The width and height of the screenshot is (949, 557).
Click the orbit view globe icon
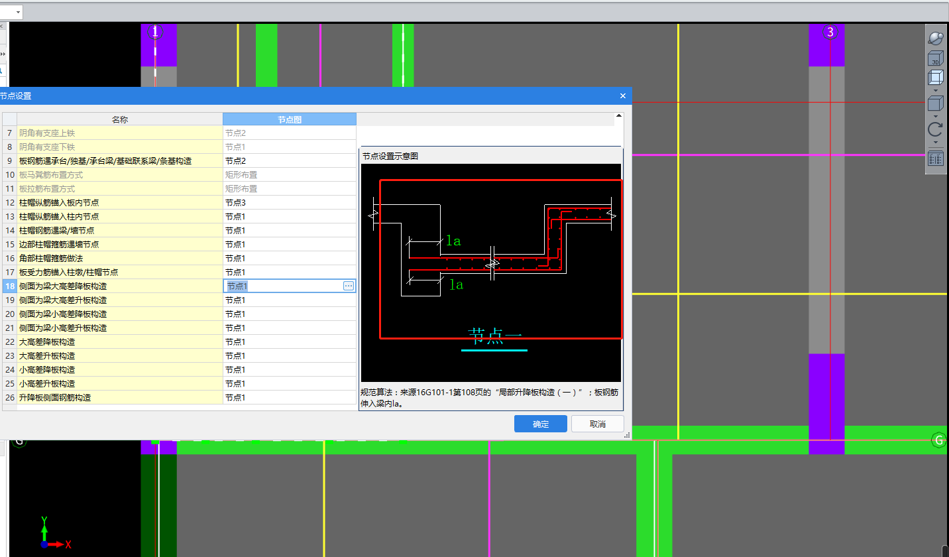[x=935, y=38]
